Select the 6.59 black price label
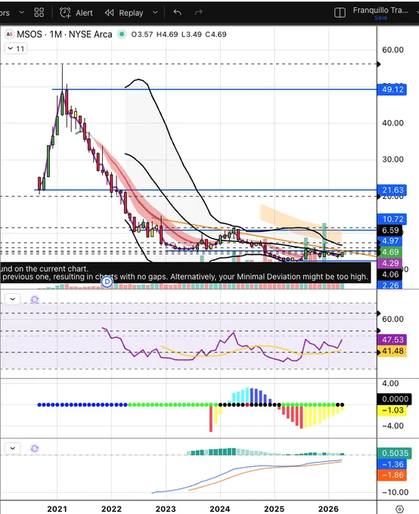Viewport: 419px width, 514px height. pos(390,230)
